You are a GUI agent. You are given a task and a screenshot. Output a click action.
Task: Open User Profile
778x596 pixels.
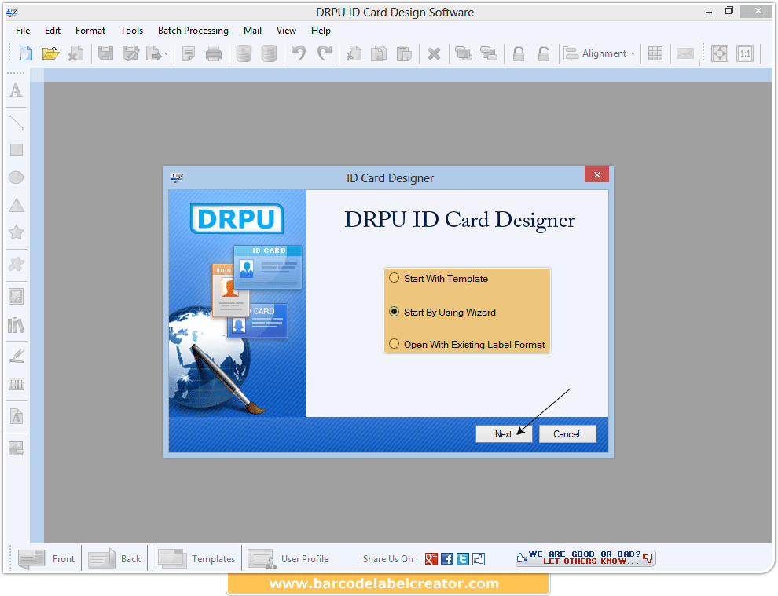[x=288, y=559]
